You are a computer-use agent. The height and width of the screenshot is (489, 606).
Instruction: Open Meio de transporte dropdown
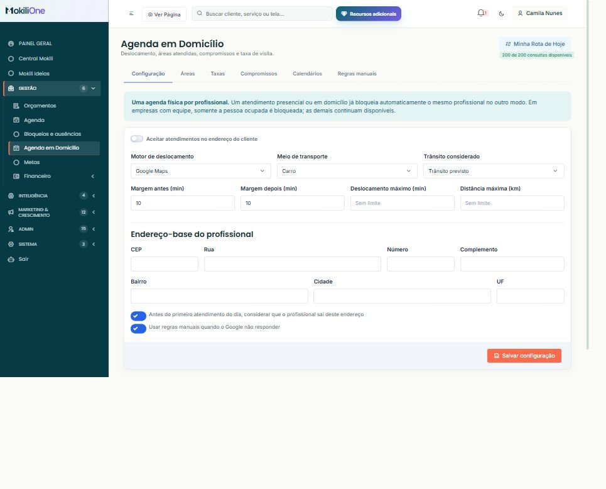pyautogui.click(x=347, y=171)
